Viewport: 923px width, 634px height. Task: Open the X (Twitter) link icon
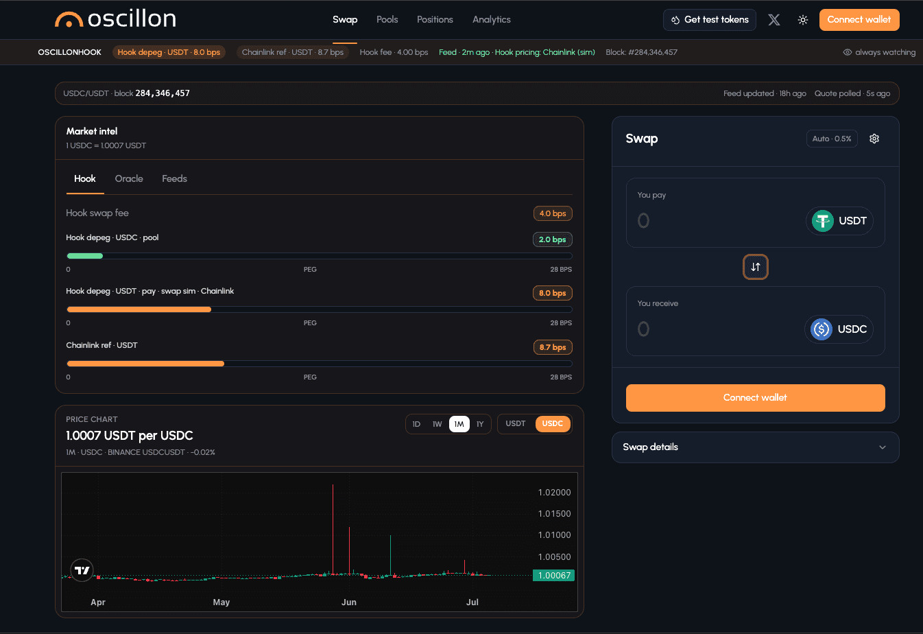[x=774, y=20]
